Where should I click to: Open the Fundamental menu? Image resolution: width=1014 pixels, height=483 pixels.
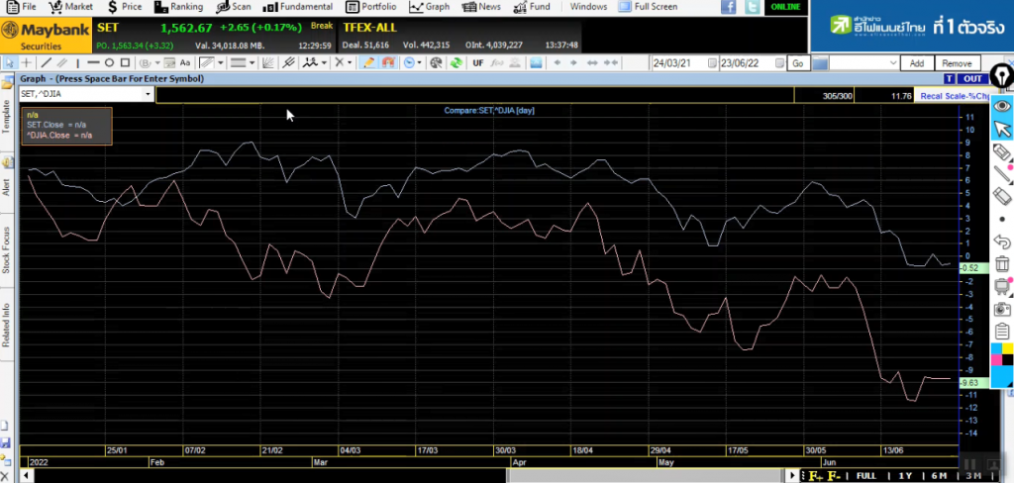[x=298, y=7]
